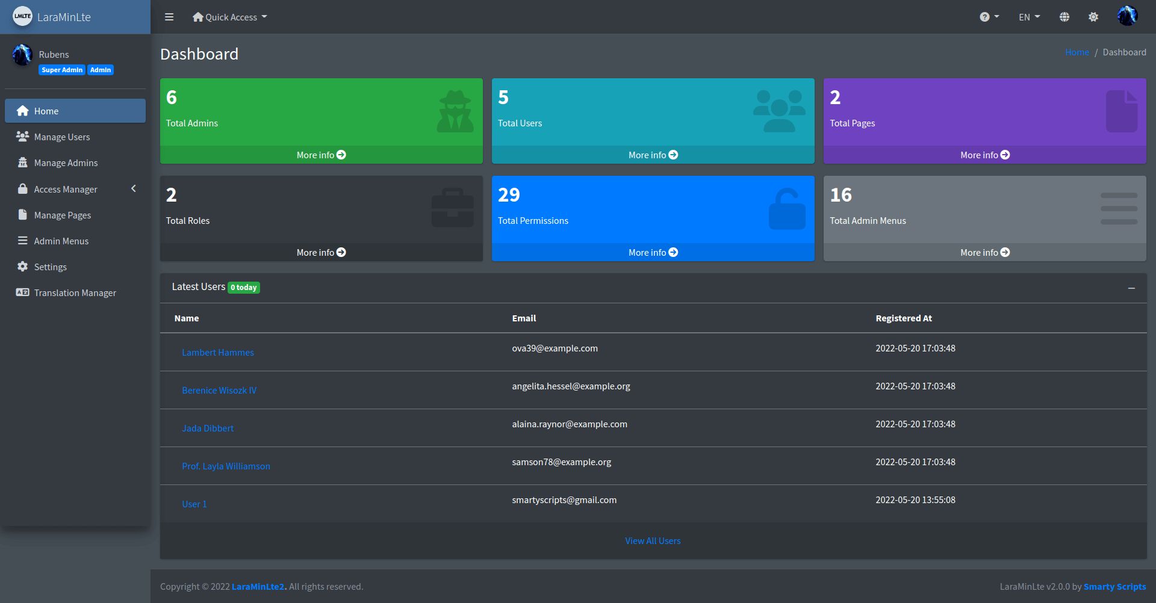Collapse the Latest Users card
The width and height of the screenshot is (1156, 603).
point(1131,288)
